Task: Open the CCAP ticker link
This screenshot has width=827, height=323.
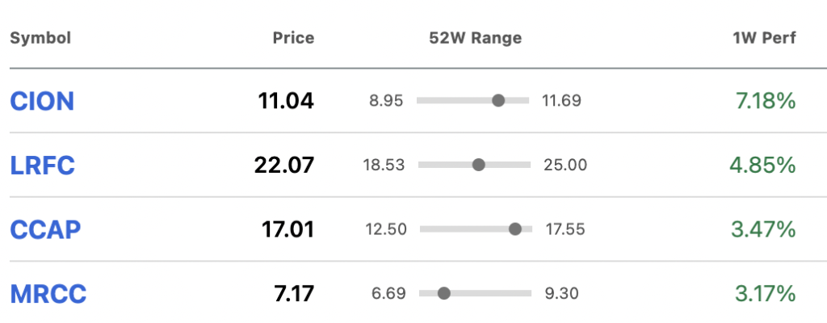Action: [x=45, y=229]
